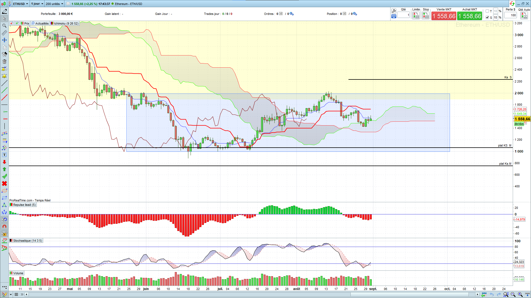
Task: Enable the T percent checkbox
Action: (x=487, y=11)
